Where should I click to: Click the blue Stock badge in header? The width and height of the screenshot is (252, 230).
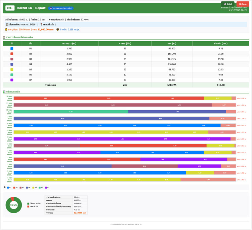tap(61, 8)
